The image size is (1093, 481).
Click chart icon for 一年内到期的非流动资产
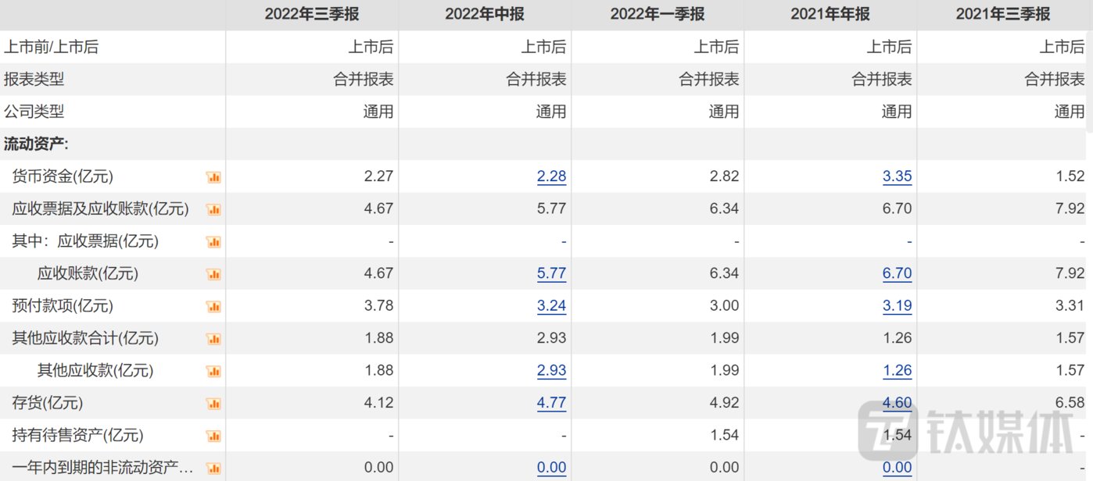pyautogui.click(x=213, y=469)
